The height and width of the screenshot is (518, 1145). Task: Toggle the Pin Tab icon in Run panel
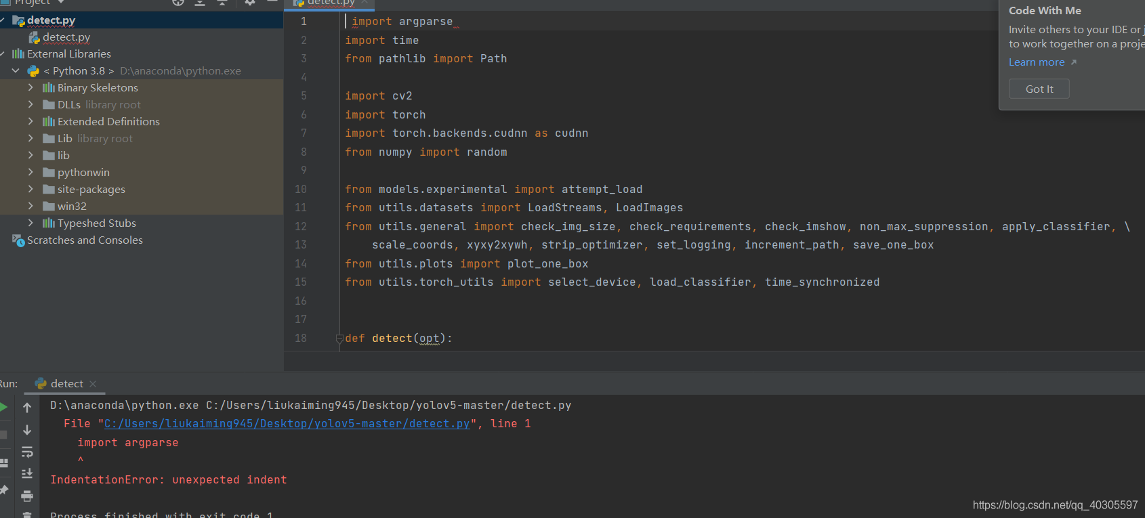pos(3,490)
